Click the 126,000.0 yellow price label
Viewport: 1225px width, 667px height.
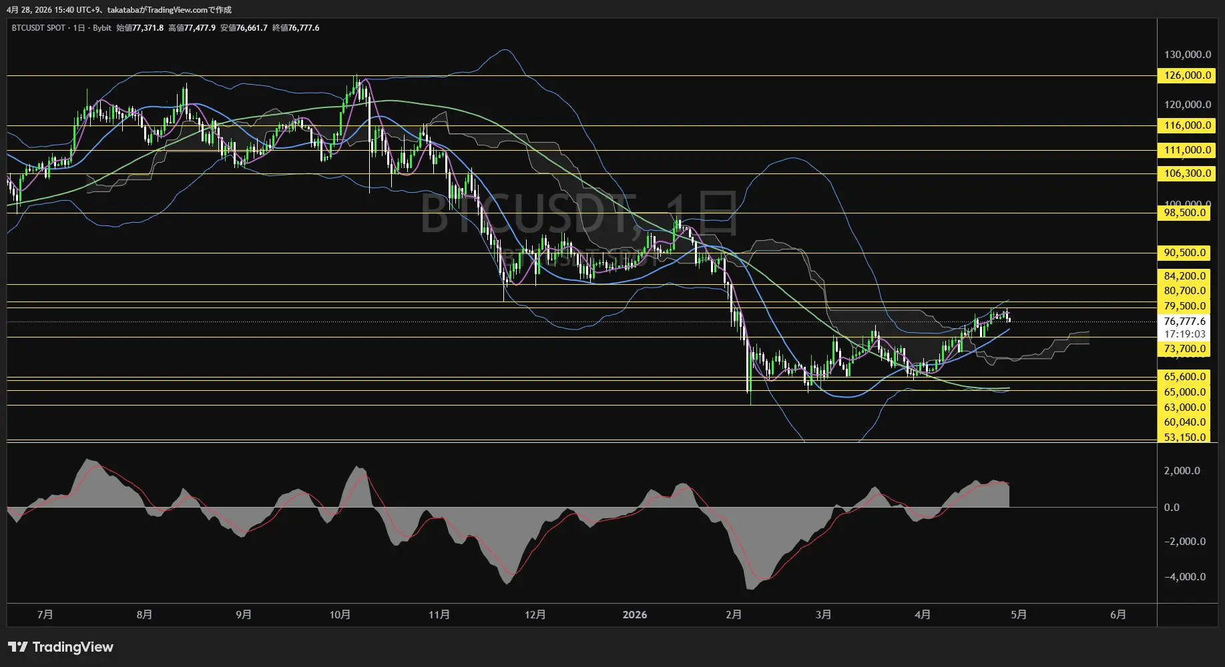[1187, 75]
